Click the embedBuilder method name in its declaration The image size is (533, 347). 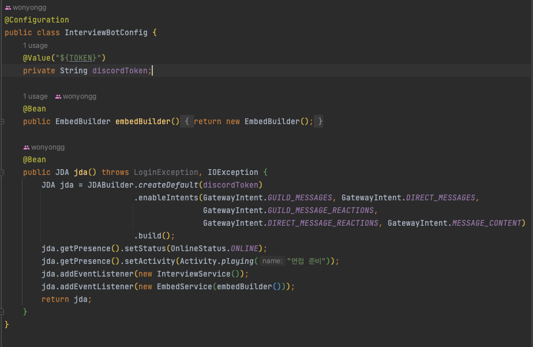(x=143, y=121)
